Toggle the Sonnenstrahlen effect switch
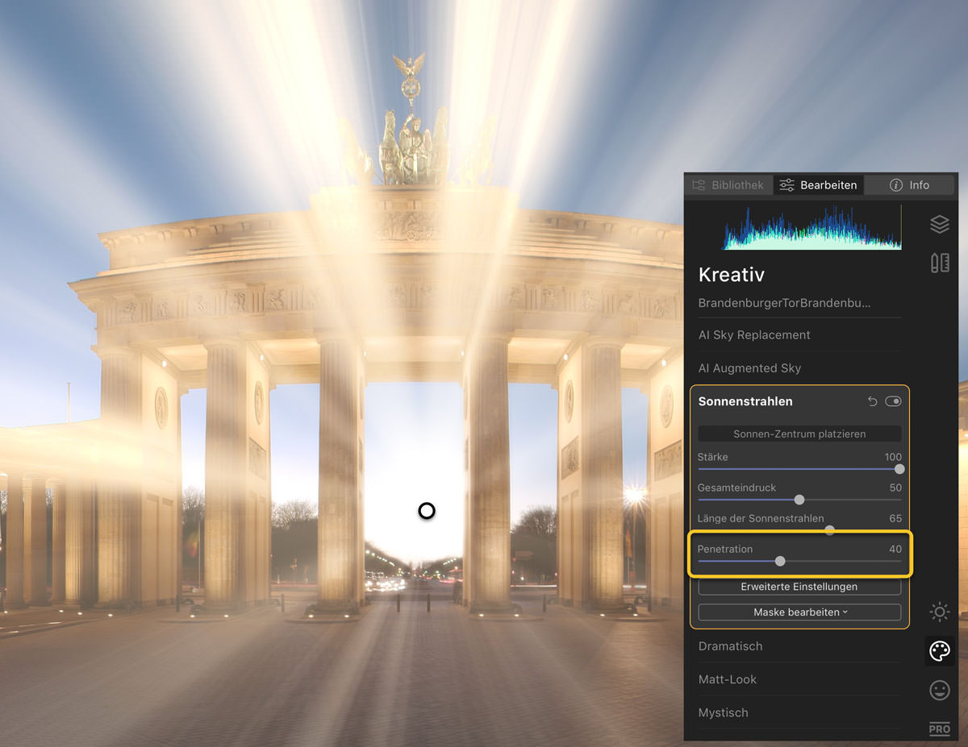The width and height of the screenshot is (968, 747). (x=893, y=401)
